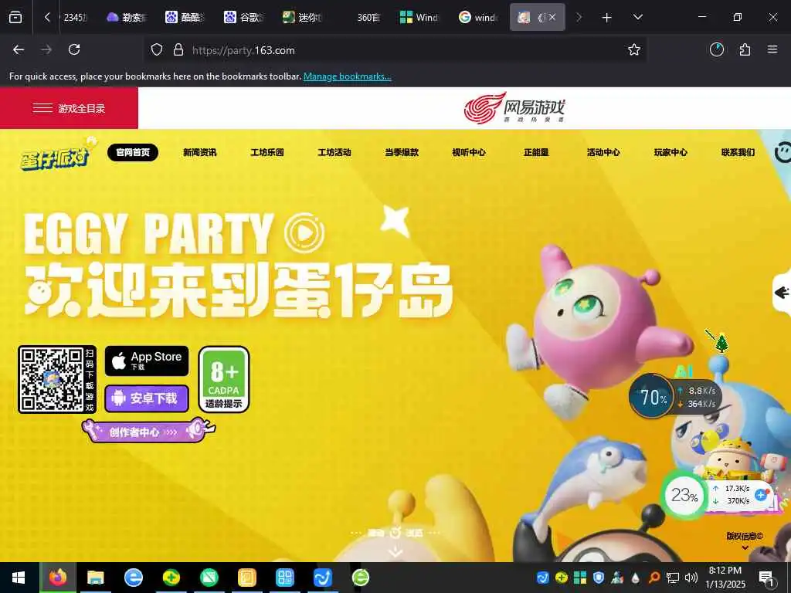Switch to the 酷酷 tab
Image resolution: width=791 pixels, height=593 pixels.
pos(185,17)
